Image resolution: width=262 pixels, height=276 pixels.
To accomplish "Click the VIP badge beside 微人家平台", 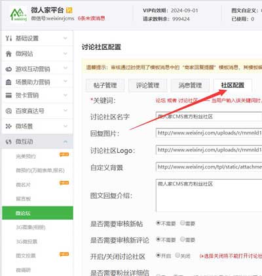I will [69, 10].
